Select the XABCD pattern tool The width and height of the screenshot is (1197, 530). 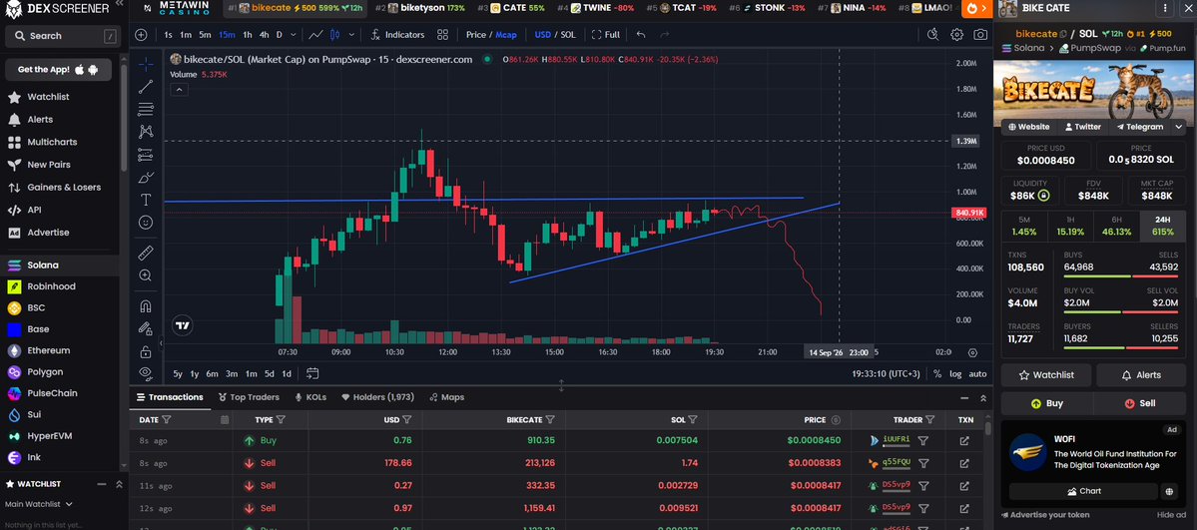[146, 132]
